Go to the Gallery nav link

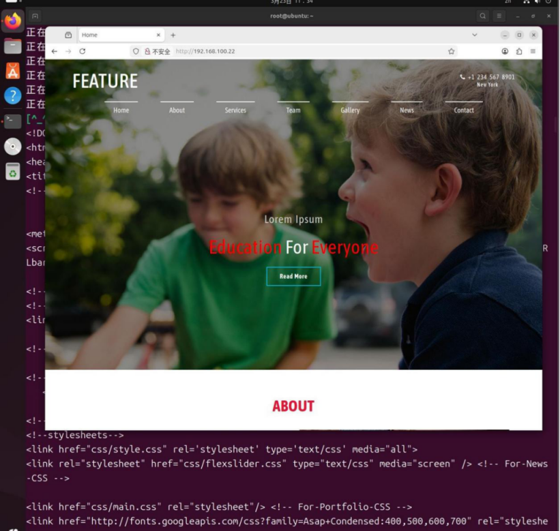point(350,110)
